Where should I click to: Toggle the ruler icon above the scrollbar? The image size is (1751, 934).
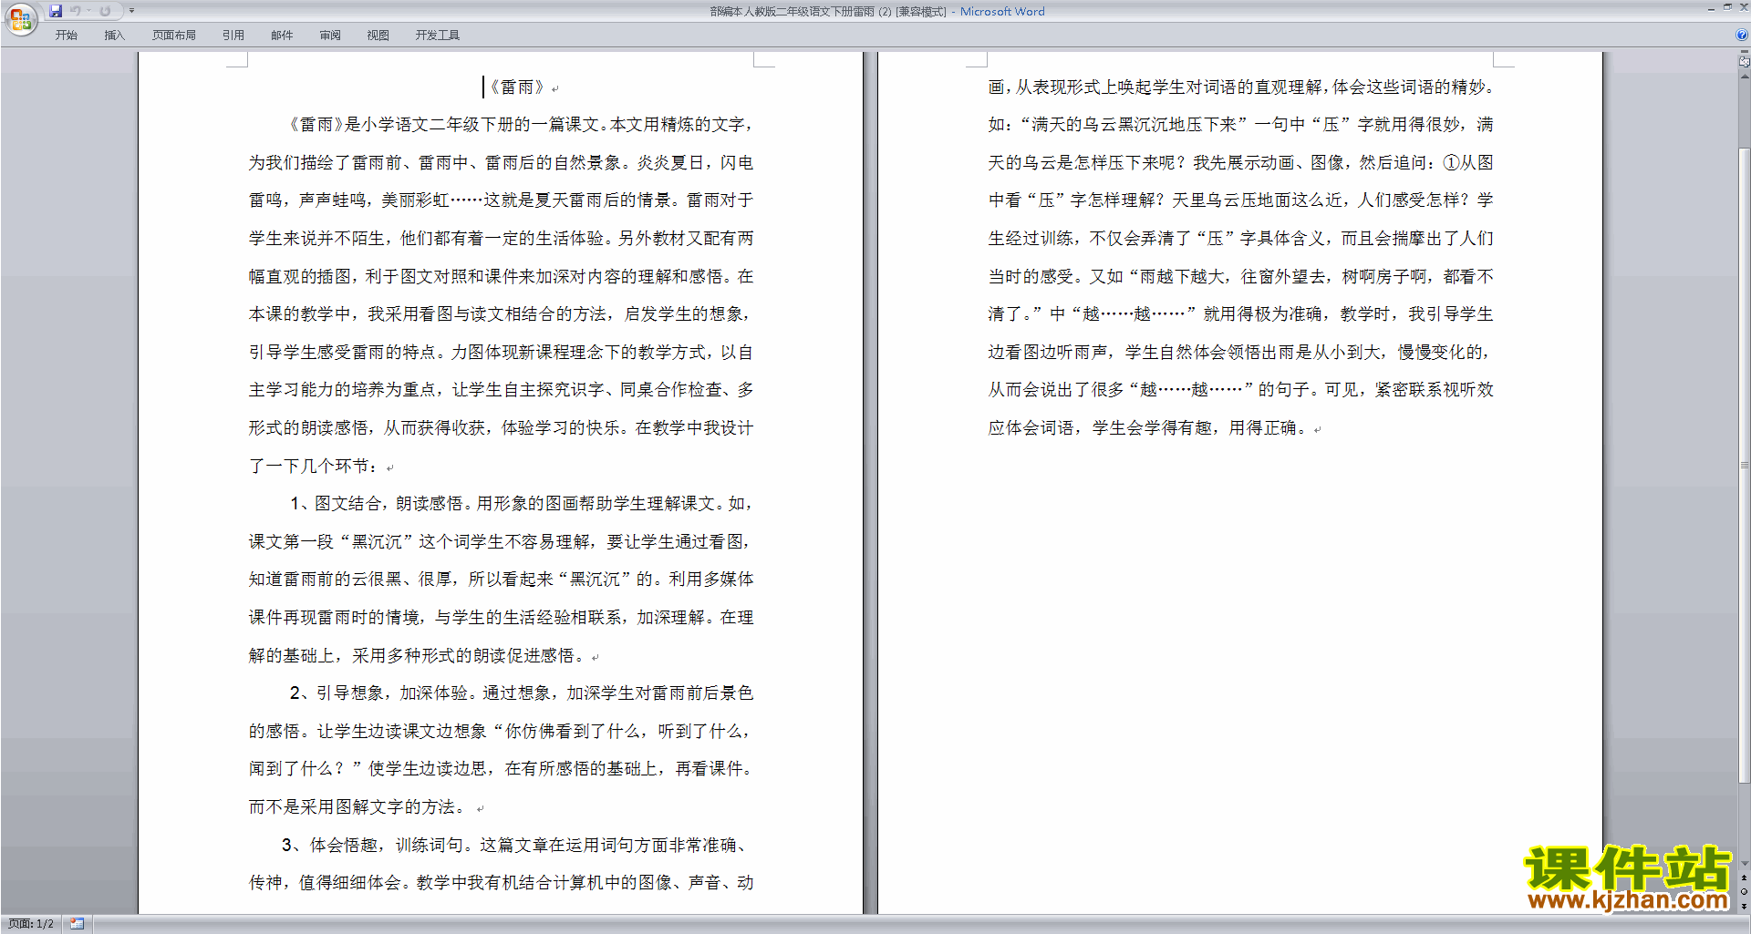[1744, 62]
